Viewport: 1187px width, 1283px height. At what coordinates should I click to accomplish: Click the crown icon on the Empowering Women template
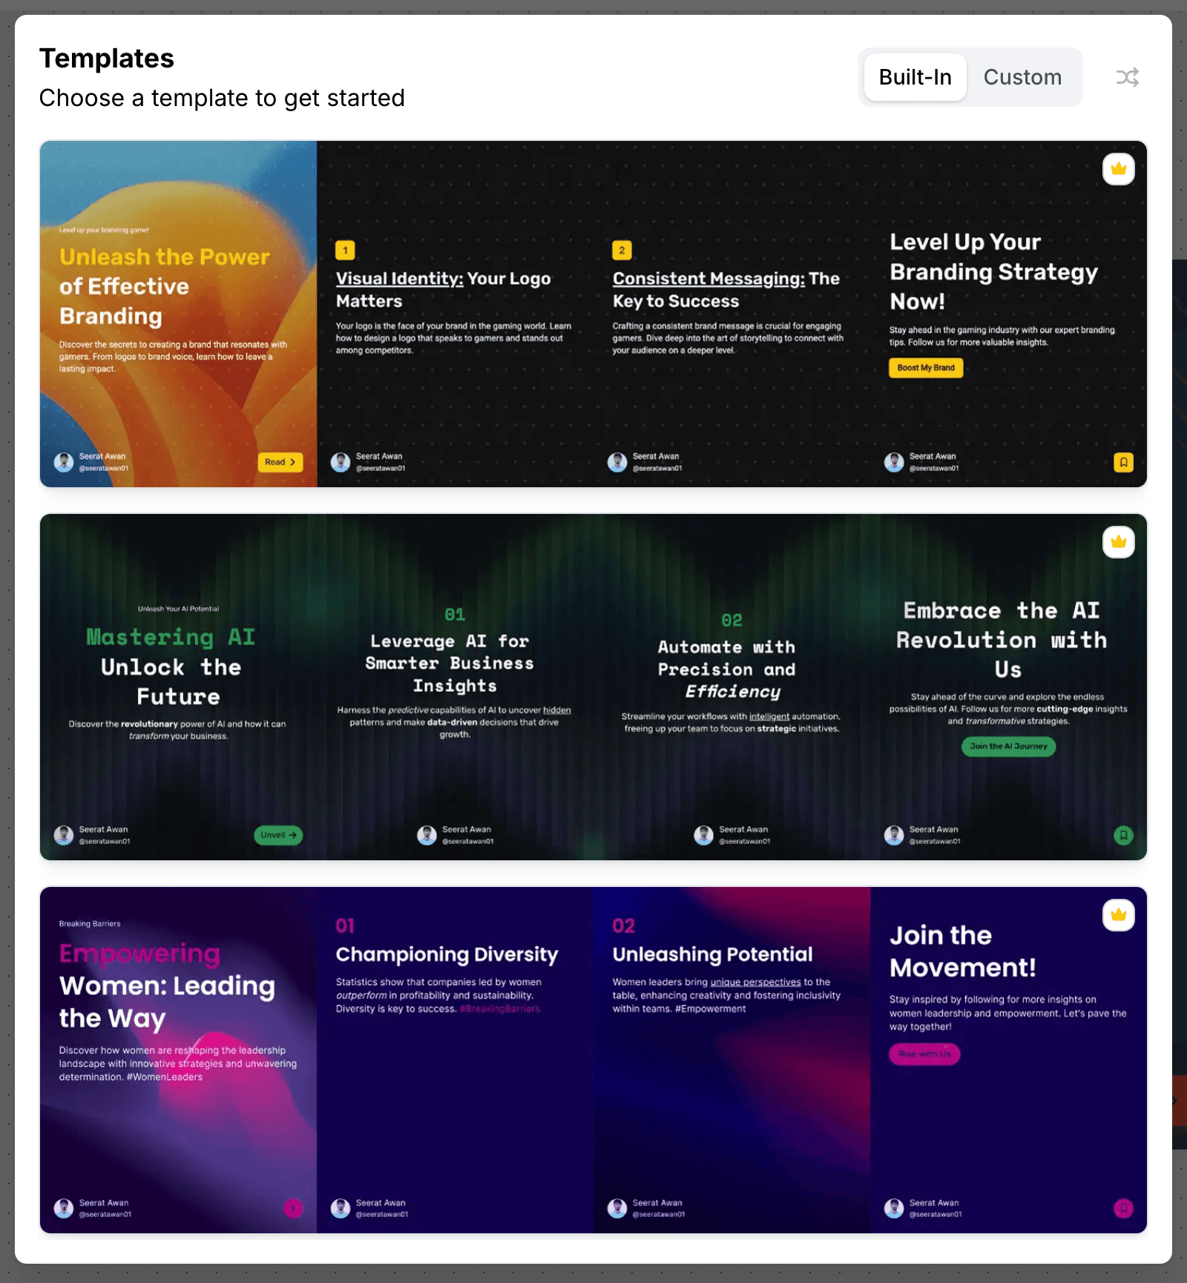tap(1119, 915)
